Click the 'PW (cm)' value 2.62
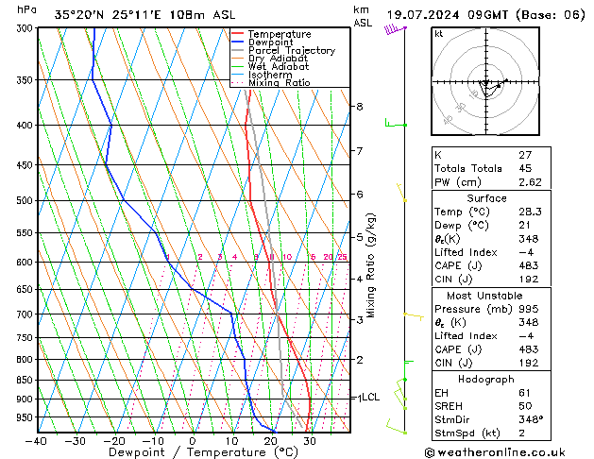 (x=530, y=182)
